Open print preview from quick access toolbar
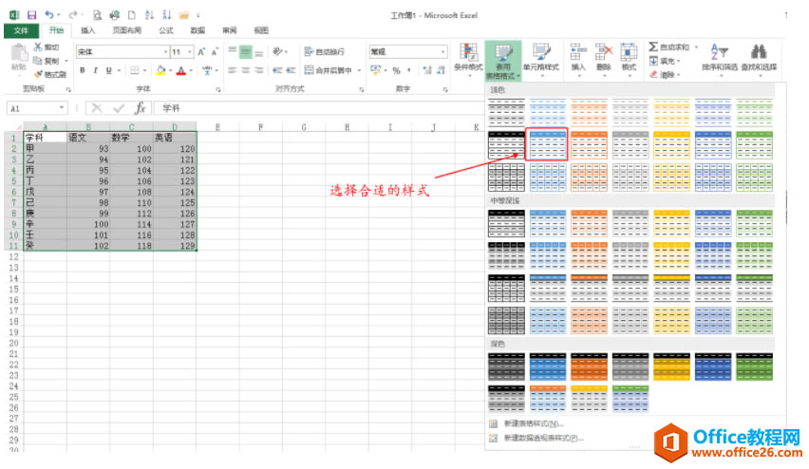This screenshot has width=809, height=469. (x=97, y=15)
